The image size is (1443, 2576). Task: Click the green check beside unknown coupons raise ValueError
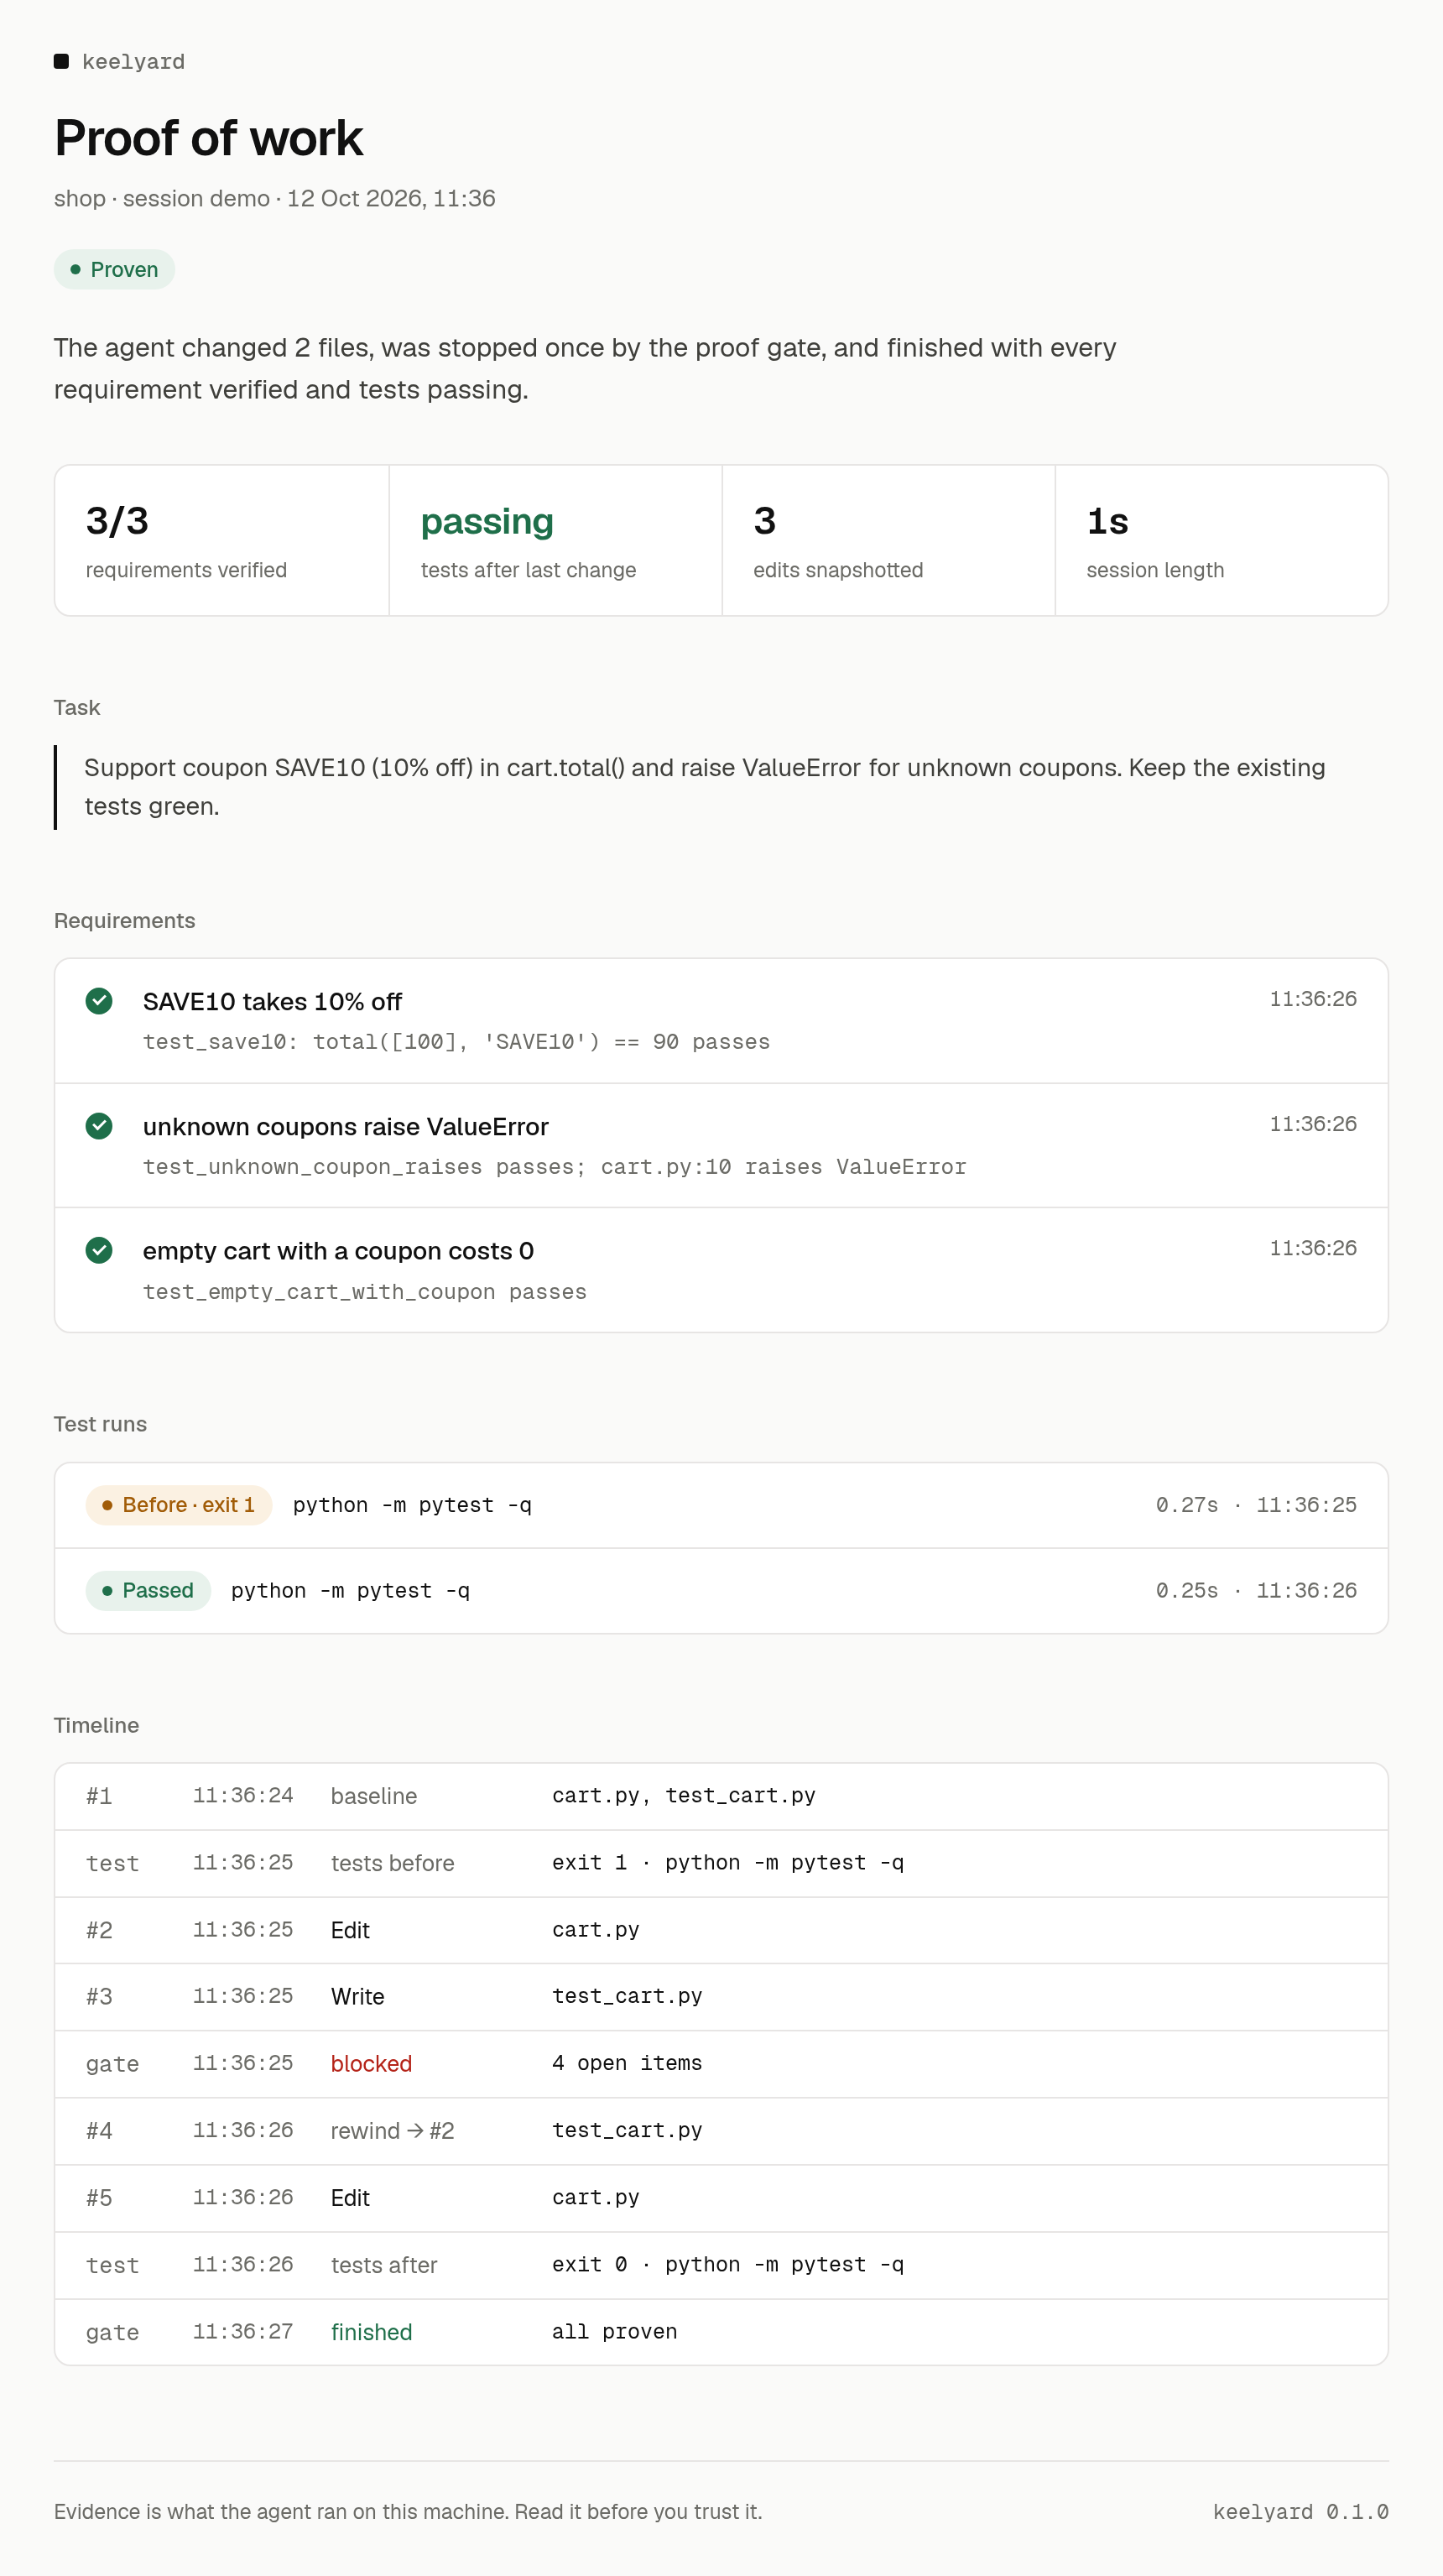[99, 1126]
